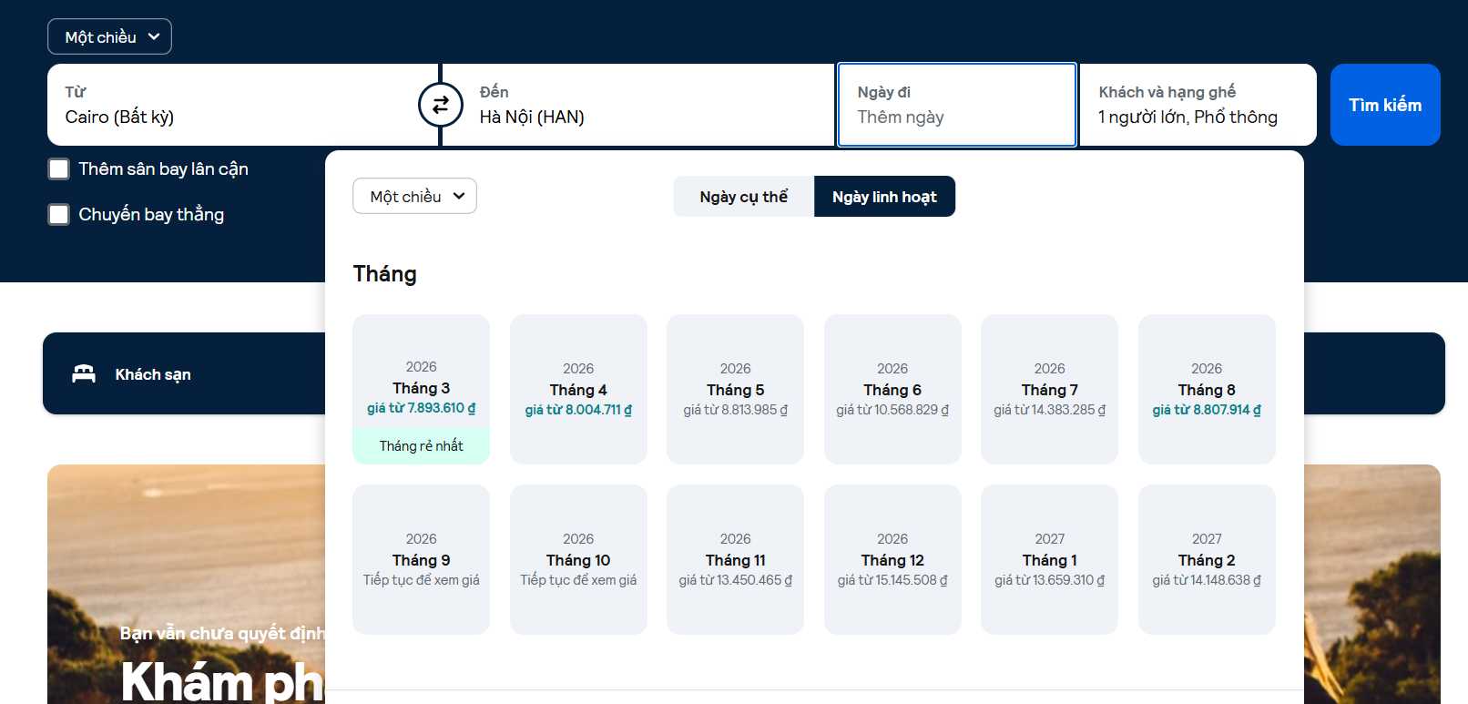Open Khách và hạng ghế selector
The image size is (1468, 704).
click(x=1198, y=105)
